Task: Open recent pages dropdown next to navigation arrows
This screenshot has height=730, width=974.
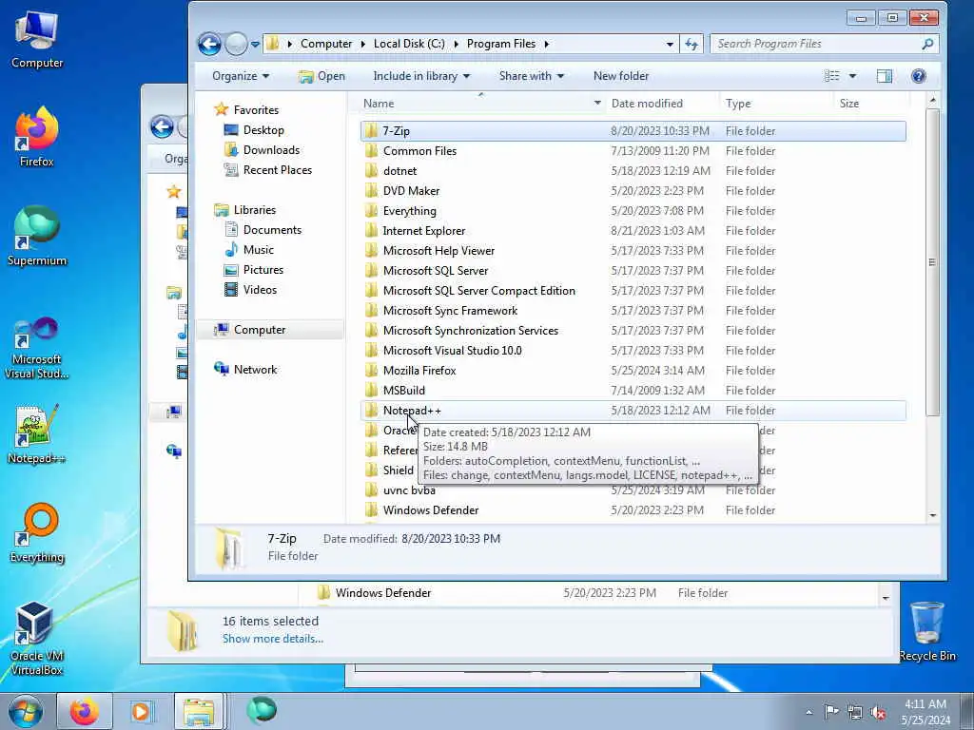Action: click(x=255, y=44)
